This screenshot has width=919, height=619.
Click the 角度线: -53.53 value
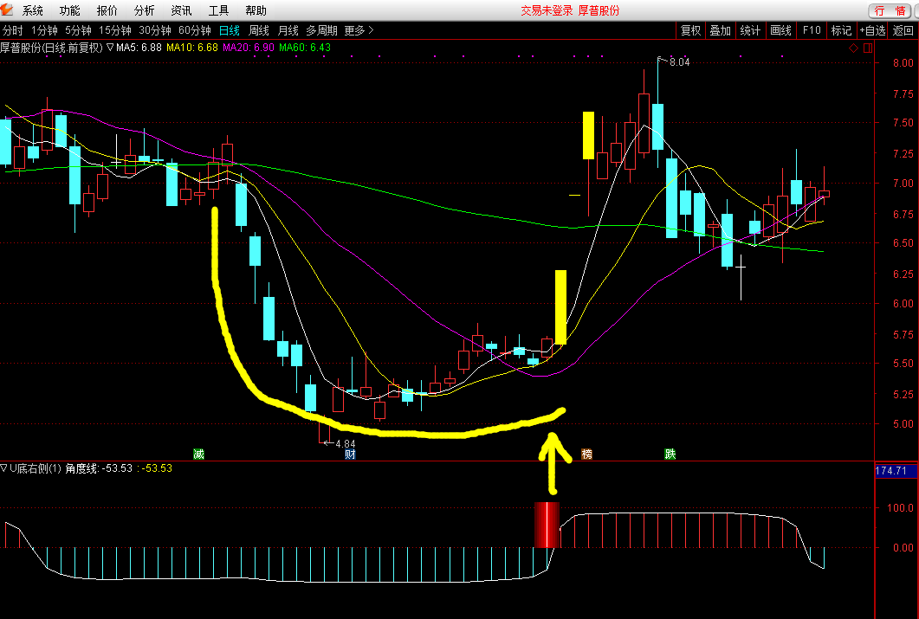click(99, 468)
